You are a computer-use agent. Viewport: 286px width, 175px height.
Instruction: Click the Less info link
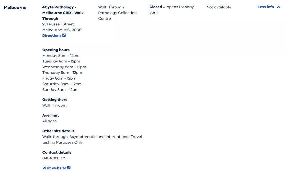point(266,7)
